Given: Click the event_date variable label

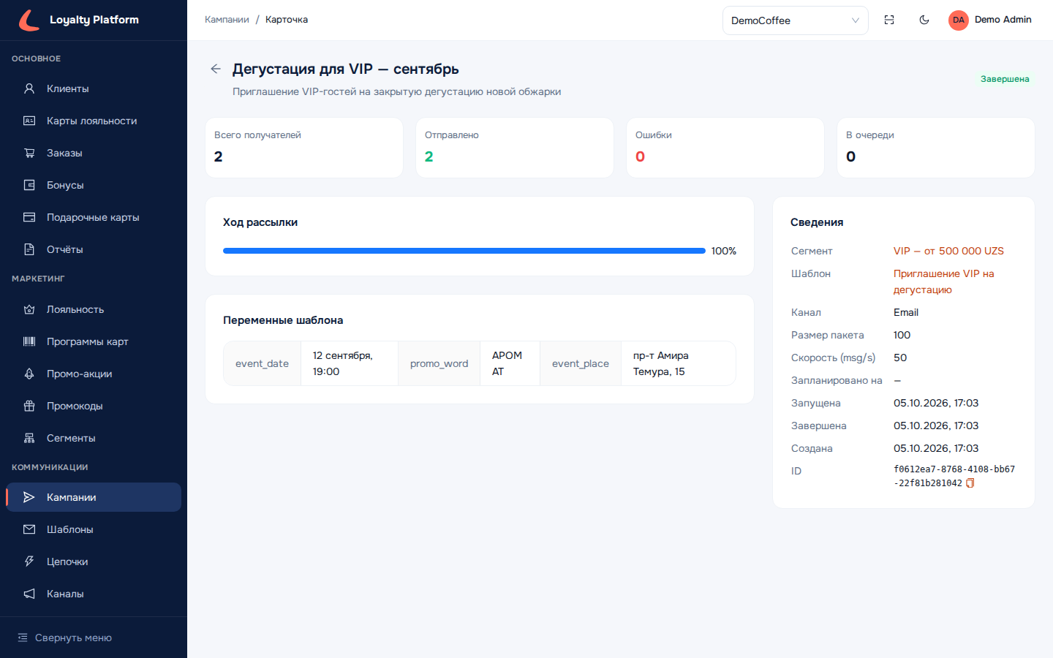Looking at the screenshot, I should [x=262, y=363].
